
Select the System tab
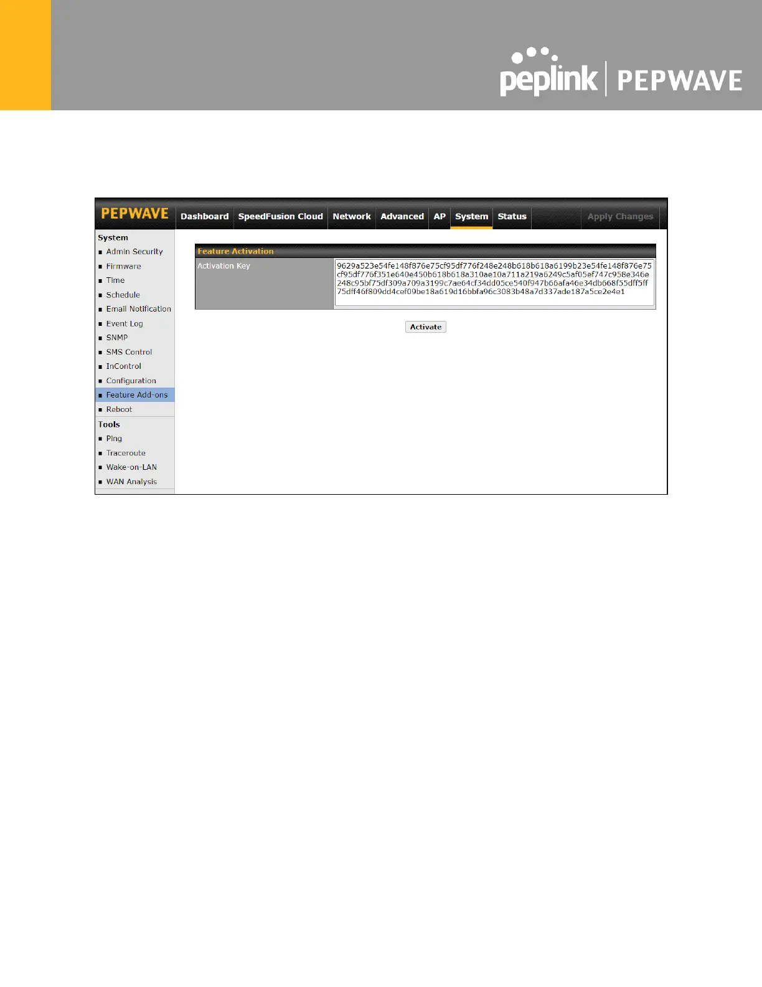pos(471,216)
